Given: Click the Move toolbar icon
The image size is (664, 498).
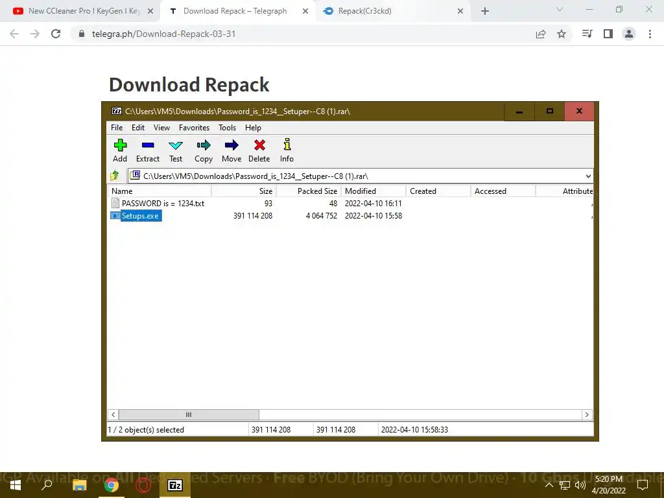Looking at the screenshot, I should [231, 146].
